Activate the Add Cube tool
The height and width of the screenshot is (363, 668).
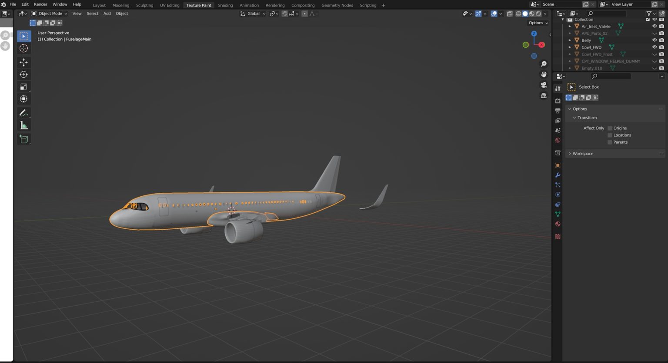coord(24,139)
